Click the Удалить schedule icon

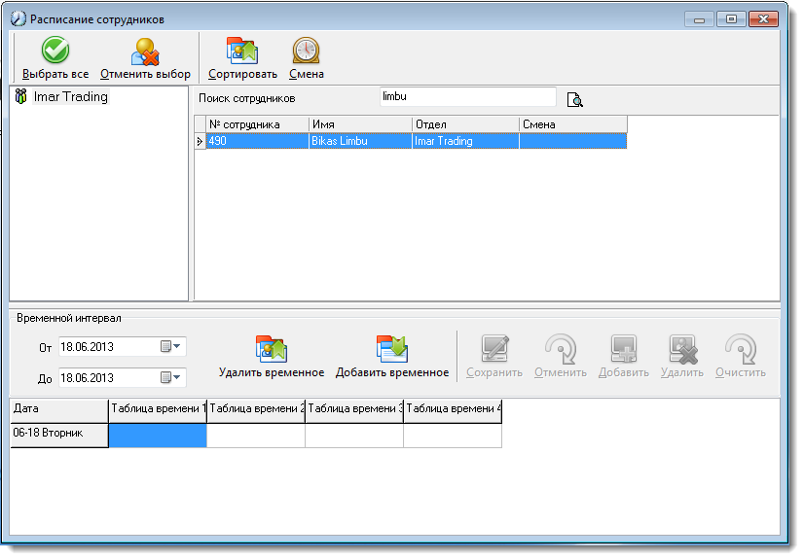point(682,349)
